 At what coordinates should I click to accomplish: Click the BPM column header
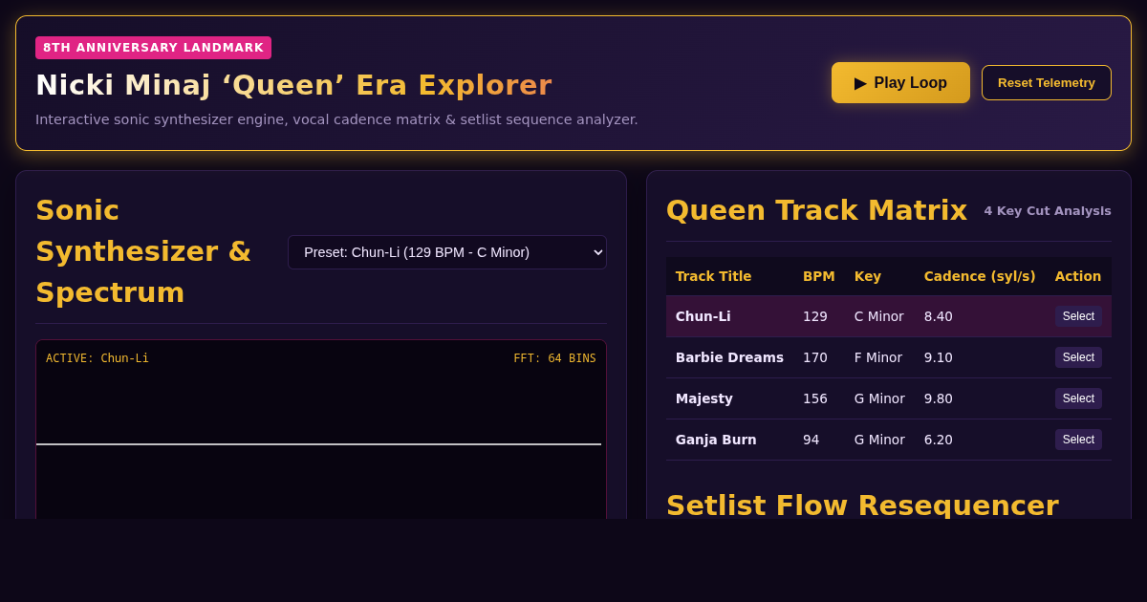819,276
